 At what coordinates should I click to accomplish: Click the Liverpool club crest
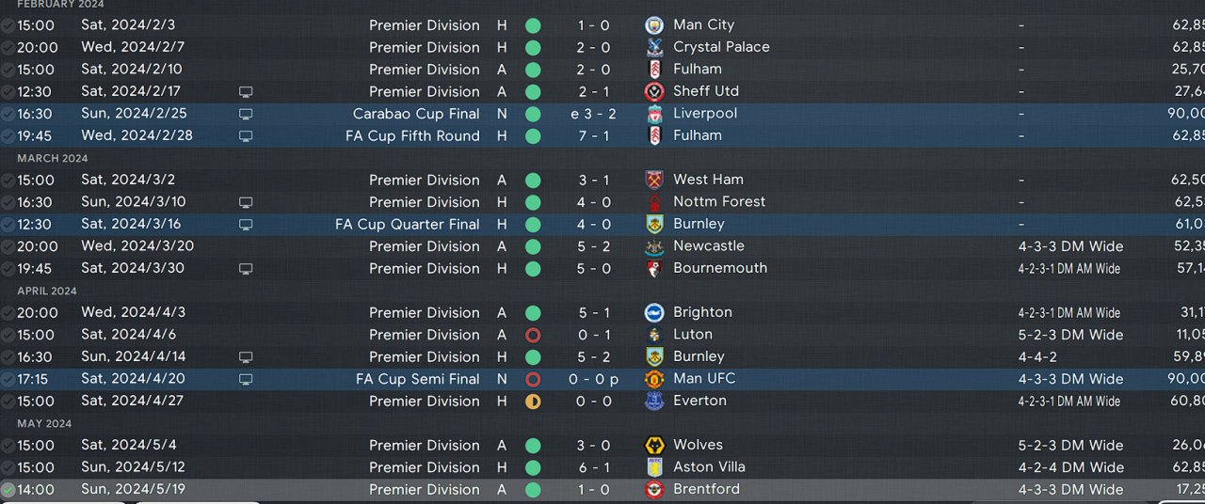pyautogui.click(x=653, y=114)
